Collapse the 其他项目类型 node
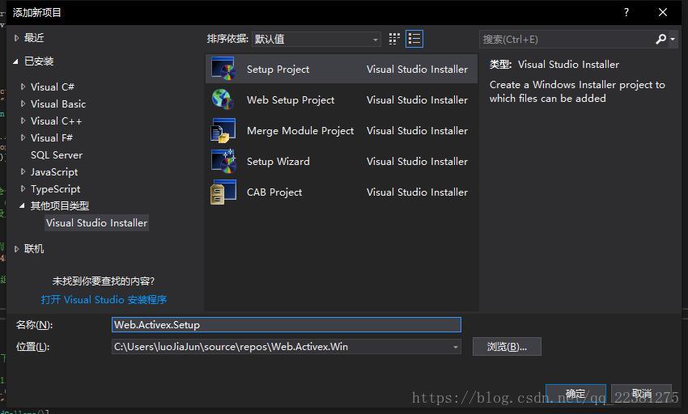 click(x=22, y=205)
